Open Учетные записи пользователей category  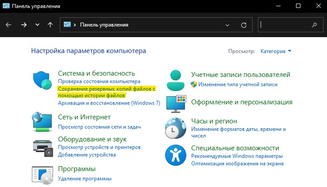[x=241, y=75]
